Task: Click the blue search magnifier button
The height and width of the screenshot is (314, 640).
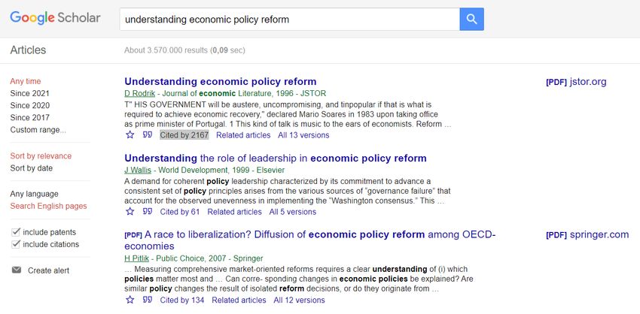Action: click(471, 19)
